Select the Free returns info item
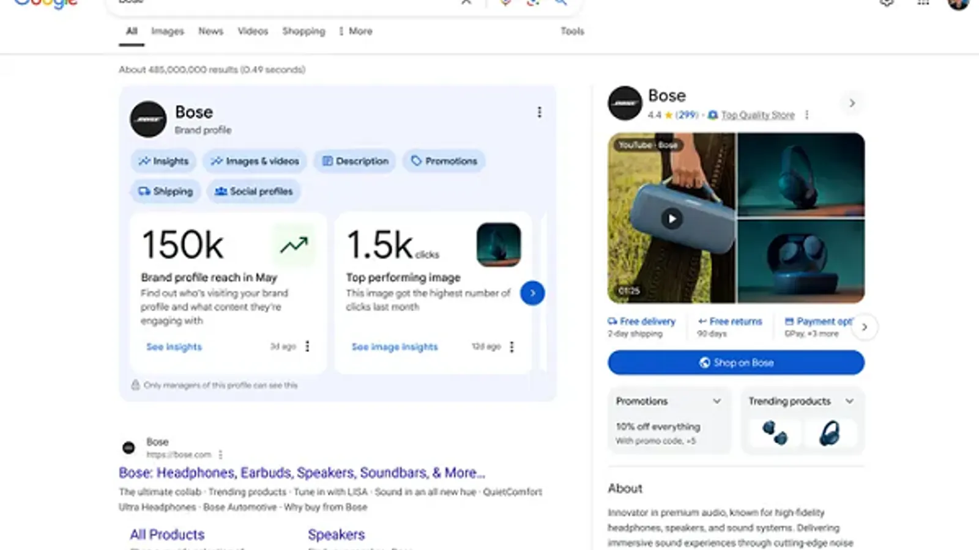 point(730,327)
